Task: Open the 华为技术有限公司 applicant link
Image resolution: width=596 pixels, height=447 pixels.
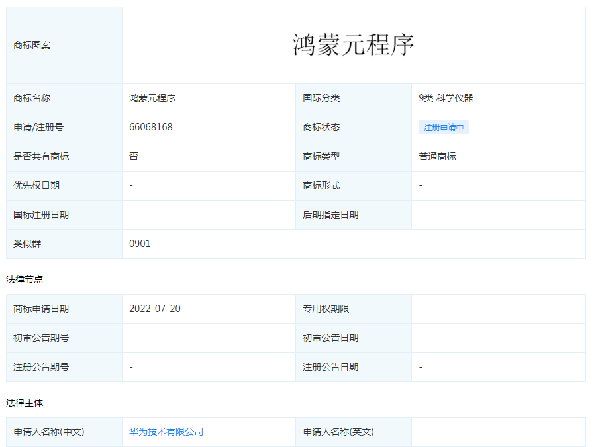Action: 166,432
